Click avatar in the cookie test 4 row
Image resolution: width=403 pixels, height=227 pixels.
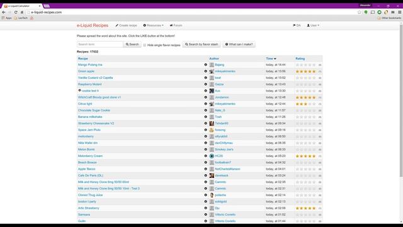(212, 91)
